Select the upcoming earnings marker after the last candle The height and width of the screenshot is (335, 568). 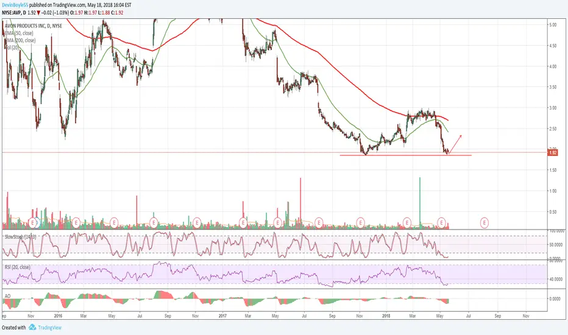485,222
